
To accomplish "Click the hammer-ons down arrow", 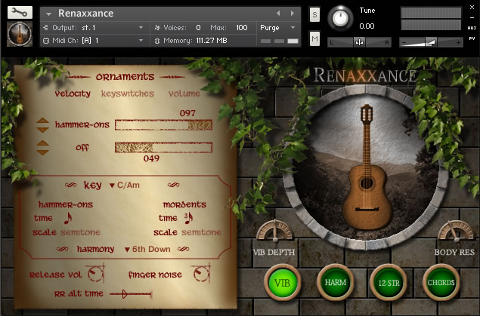I will (42, 130).
